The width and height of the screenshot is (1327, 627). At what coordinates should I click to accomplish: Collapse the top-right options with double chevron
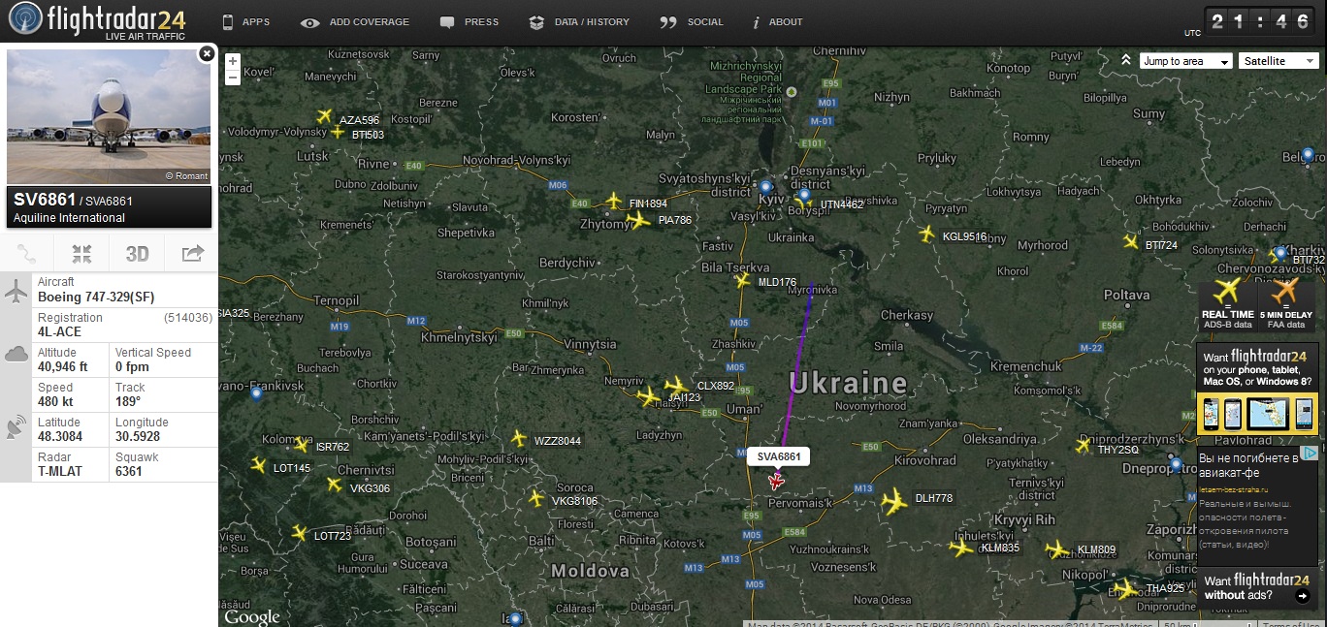[1125, 60]
